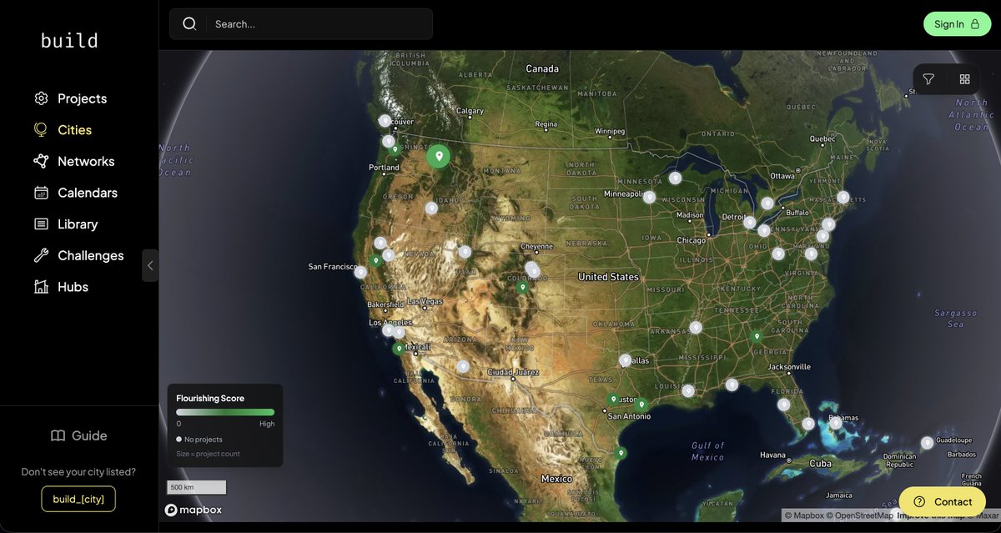Select the green marker on the southern Texas coast
The image size is (1001, 533).
(x=620, y=453)
